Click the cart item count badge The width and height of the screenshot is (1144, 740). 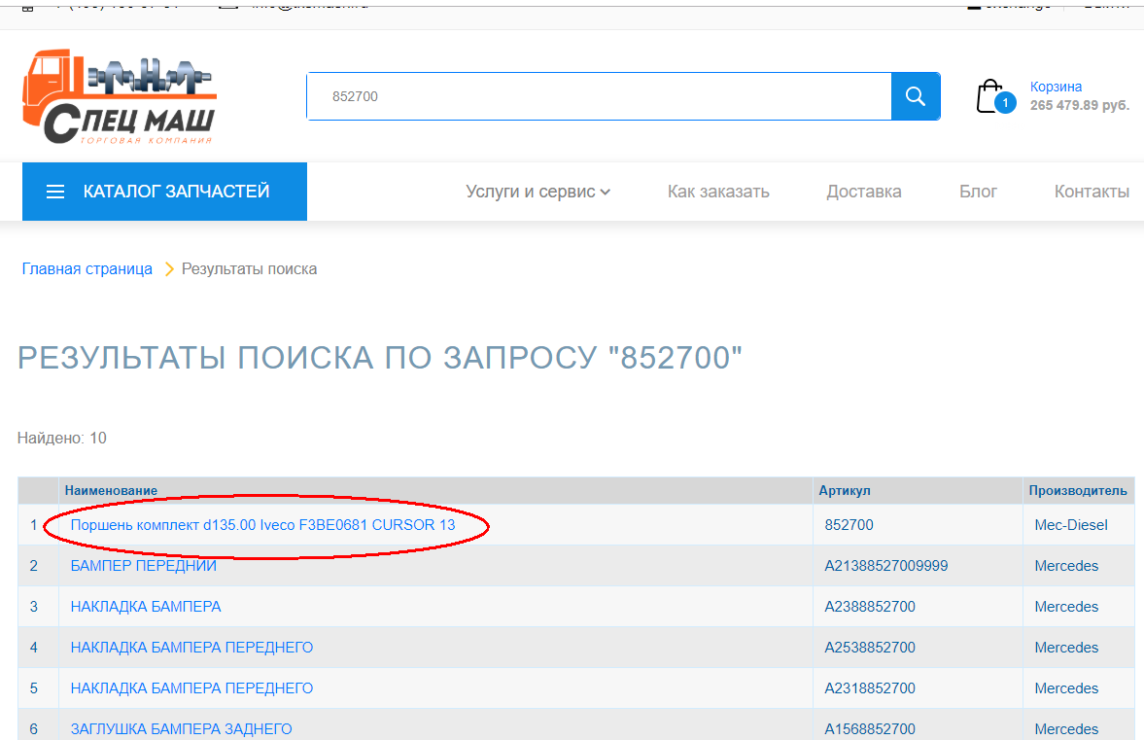1005,103
